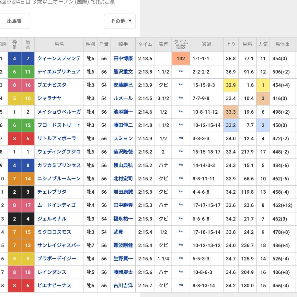297x297 pixels.
Task: Click 通過 column header
Action: [x=206, y=44]
